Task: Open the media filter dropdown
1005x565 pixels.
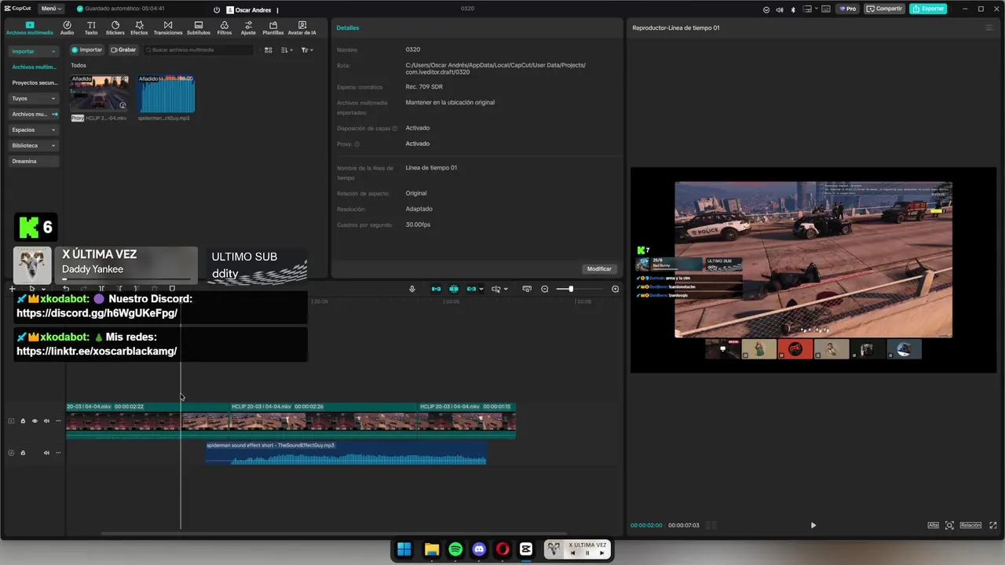Action: pyautogui.click(x=307, y=49)
